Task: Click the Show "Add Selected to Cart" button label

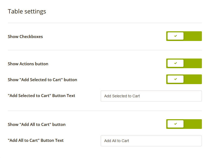Action: click(x=42, y=80)
